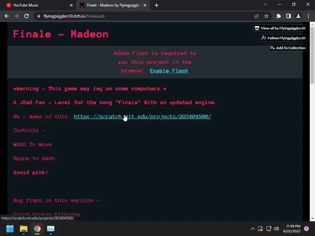Screen dimensions: 315x236
Task: Open the Chrome Extensions puzzle menu
Action: (279, 16)
